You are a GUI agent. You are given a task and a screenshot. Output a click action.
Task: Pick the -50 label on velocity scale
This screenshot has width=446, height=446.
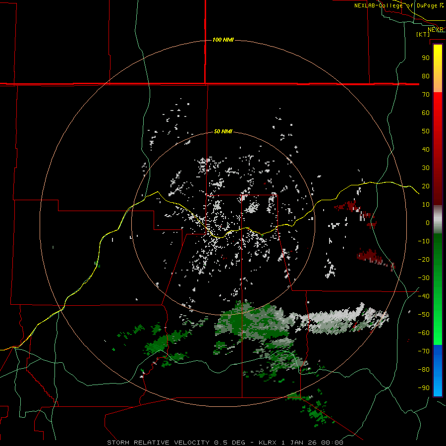tap(424, 315)
